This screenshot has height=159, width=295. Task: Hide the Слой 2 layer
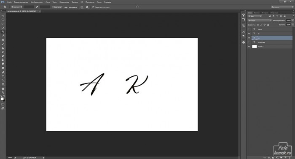coord(249,47)
